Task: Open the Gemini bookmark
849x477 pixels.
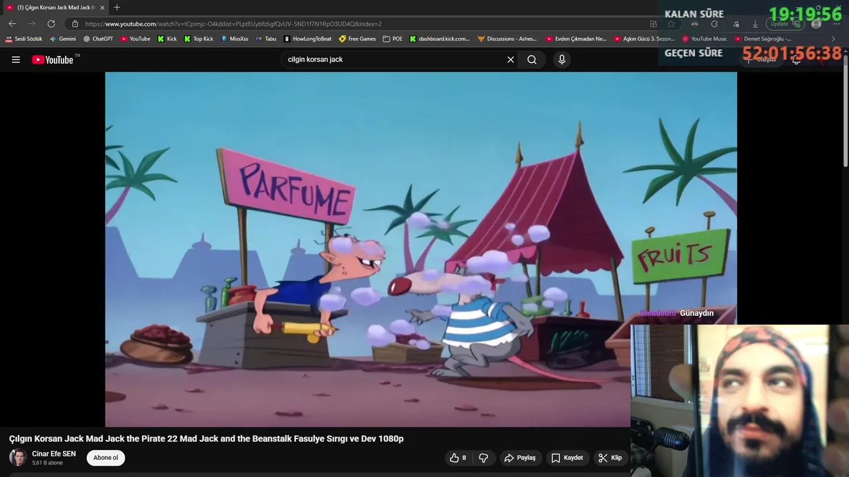Action: (x=62, y=39)
